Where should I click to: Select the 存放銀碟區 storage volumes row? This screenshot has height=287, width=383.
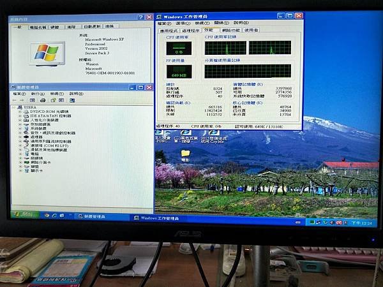(37, 124)
